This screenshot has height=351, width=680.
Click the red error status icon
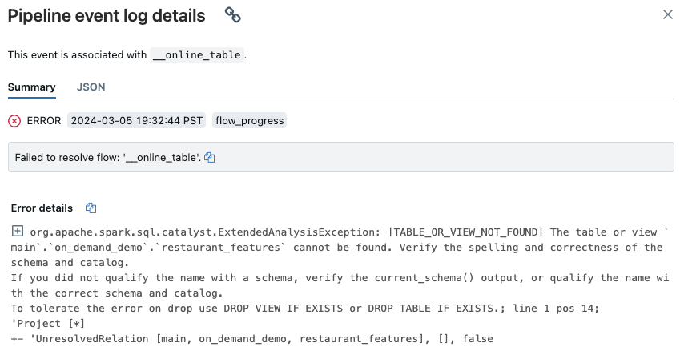coord(14,121)
